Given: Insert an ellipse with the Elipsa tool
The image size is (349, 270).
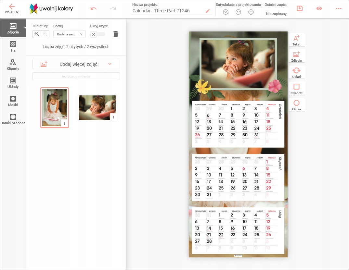Looking at the screenshot, I should coord(296,105).
